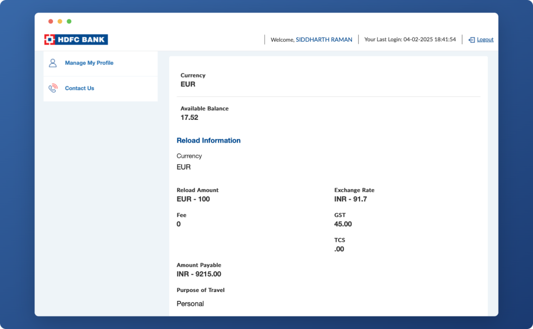
Task: Click the Last Login timestamp text
Action: [x=410, y=39]
